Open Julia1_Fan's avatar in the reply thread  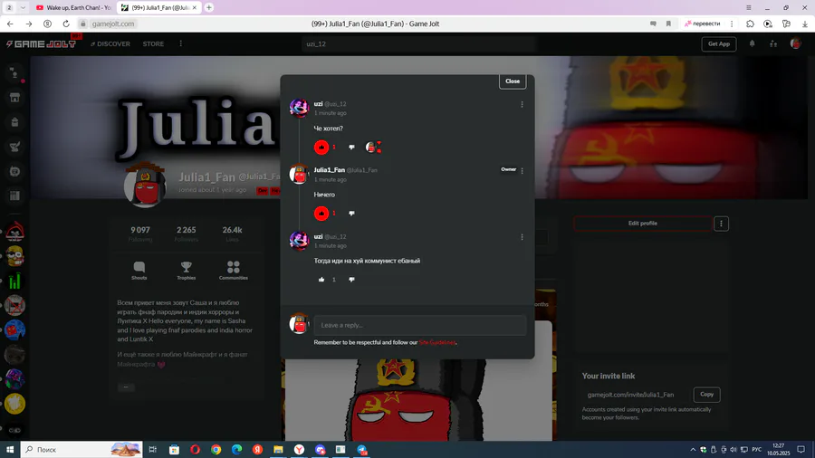point(299,174)
